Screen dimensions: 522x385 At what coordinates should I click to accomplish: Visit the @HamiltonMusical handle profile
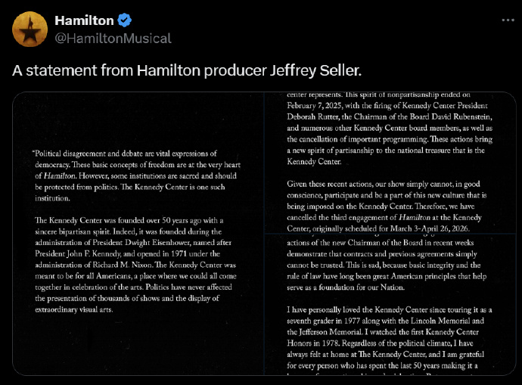[113, 39]
